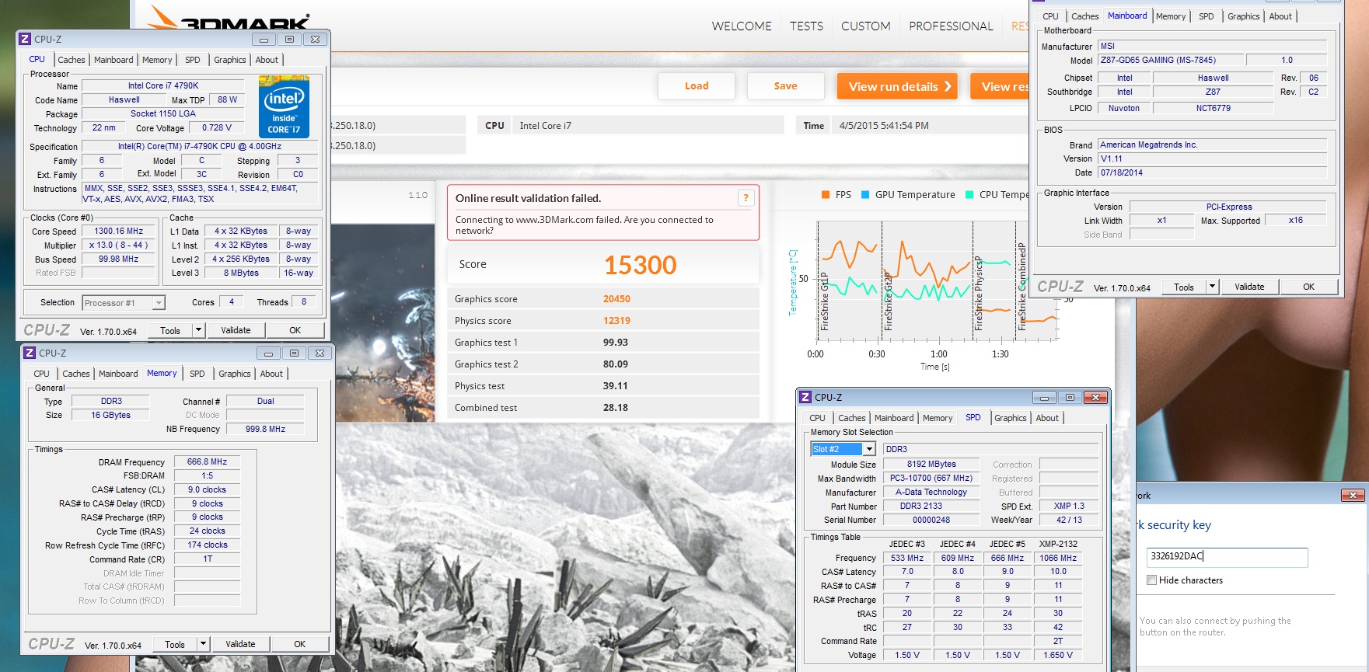Open the SPD tab in CPU window
The width and height of the screenshot is (1369, 672).
click(x=193, y=60)
